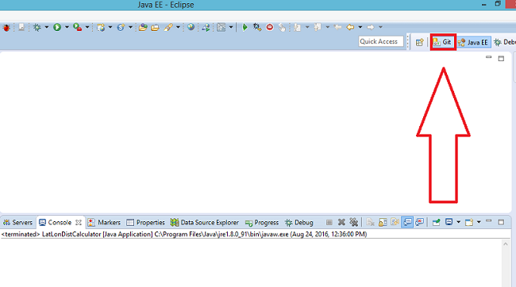Click the Open Type folder icon
This screenshot has height=287, width=516.
pos(142,27)
